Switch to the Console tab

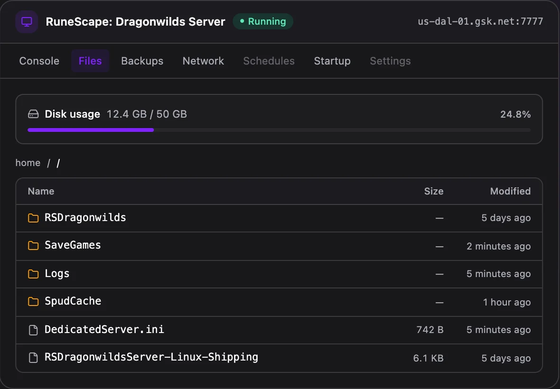[x=39, y=61]
